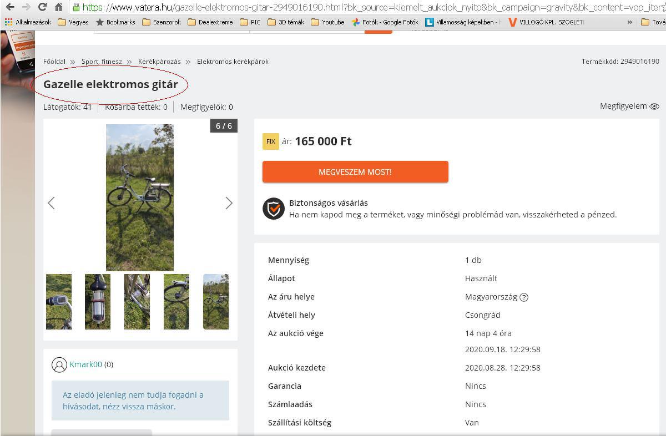
Task: Click the browser back arrow
Action: tap(9, 7)
